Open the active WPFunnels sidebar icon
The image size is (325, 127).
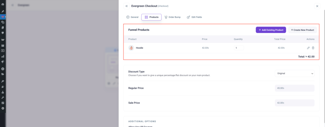pyautogui.click(x=3, y=17)
